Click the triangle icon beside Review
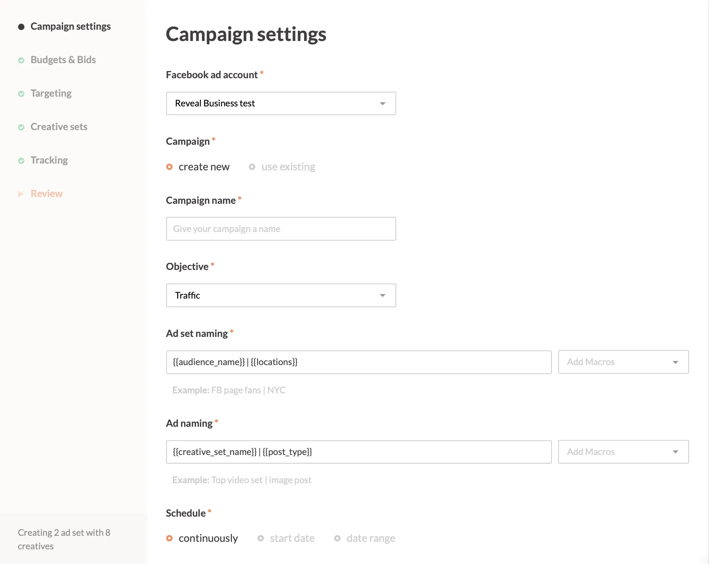 (21, 194)
